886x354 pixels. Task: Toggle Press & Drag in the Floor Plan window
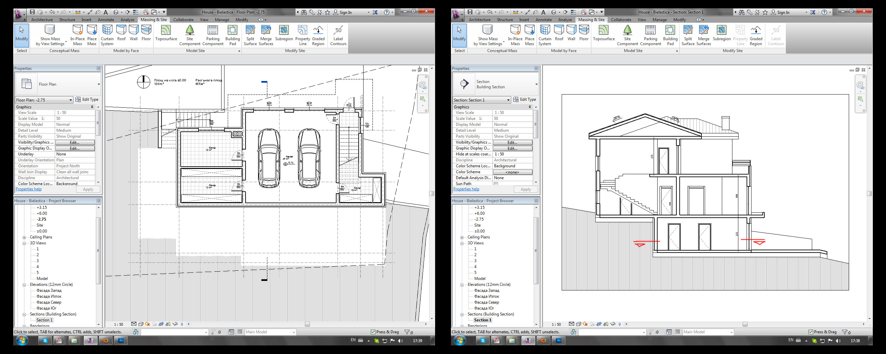coord(373,332)
